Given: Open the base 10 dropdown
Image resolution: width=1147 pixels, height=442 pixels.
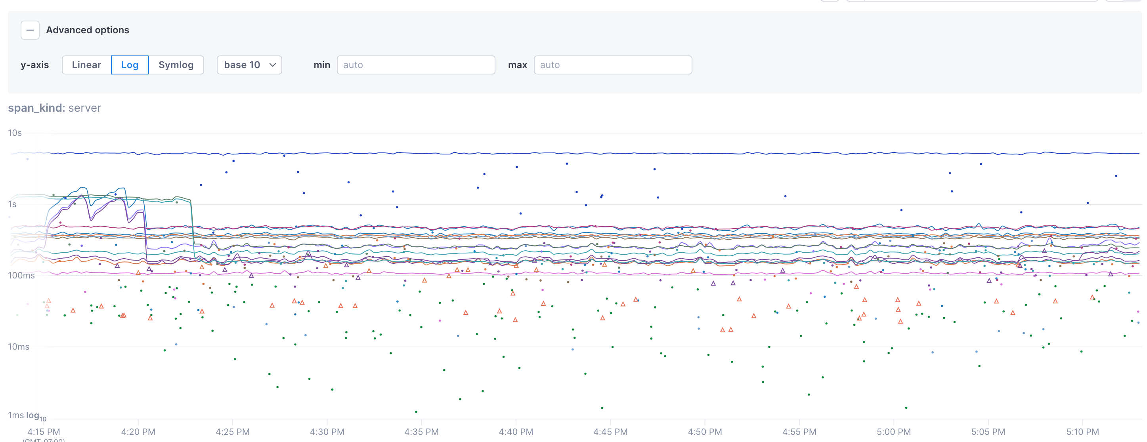Looking at the screenshot, I should 249,65.
